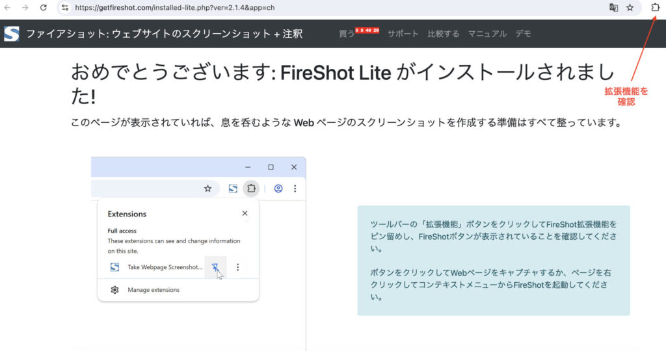Open the illustrated browser's three-dot menu

tap(295, 188)
